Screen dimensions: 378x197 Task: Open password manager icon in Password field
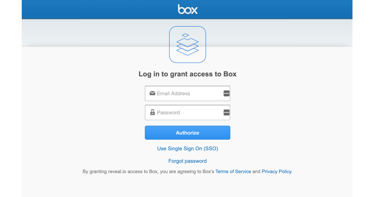226,112
